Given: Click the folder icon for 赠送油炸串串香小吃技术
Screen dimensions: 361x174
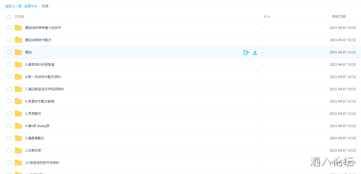Looking at the screenshot, I should 18,28.
